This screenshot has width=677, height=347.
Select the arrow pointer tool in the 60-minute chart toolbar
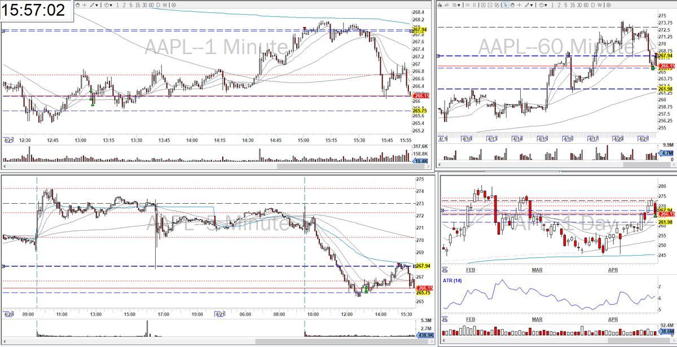(x=505, y=5)
